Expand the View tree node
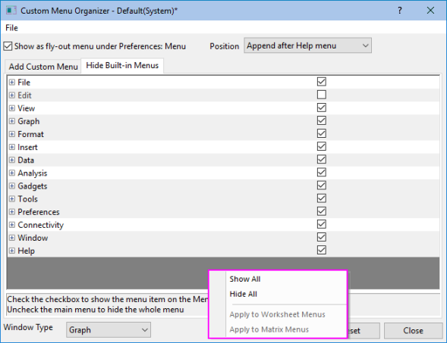447x343 pixels. tap(11, 108)
